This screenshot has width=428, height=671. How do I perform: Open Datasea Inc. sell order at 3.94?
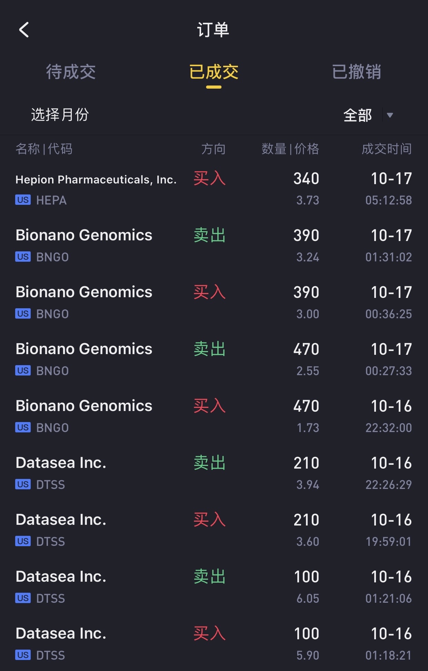(61, 463)
